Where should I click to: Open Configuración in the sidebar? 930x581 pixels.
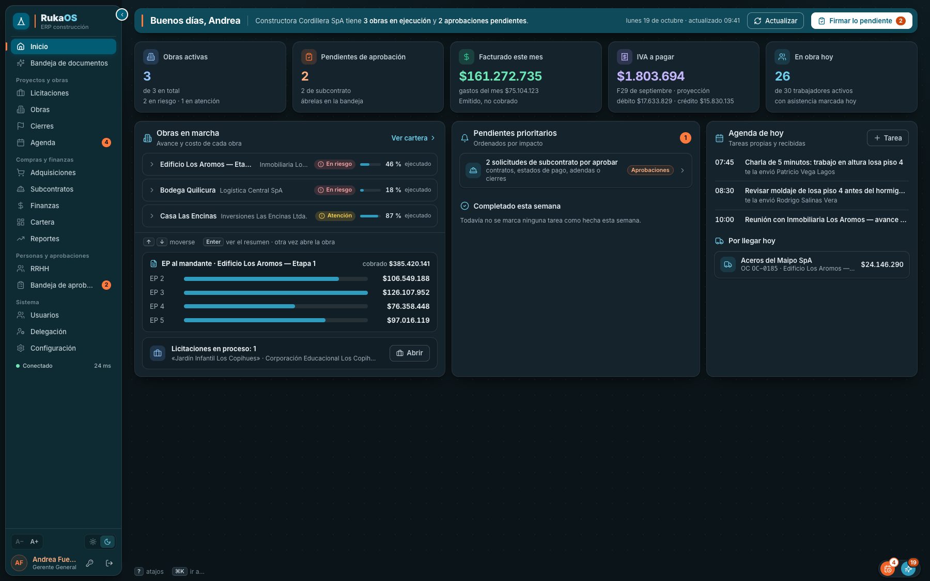(x=64, y=348)
